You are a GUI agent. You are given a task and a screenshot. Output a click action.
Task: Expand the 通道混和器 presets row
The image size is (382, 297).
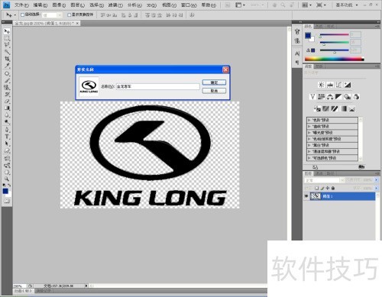pyautogui.click(x=309, y=151)
